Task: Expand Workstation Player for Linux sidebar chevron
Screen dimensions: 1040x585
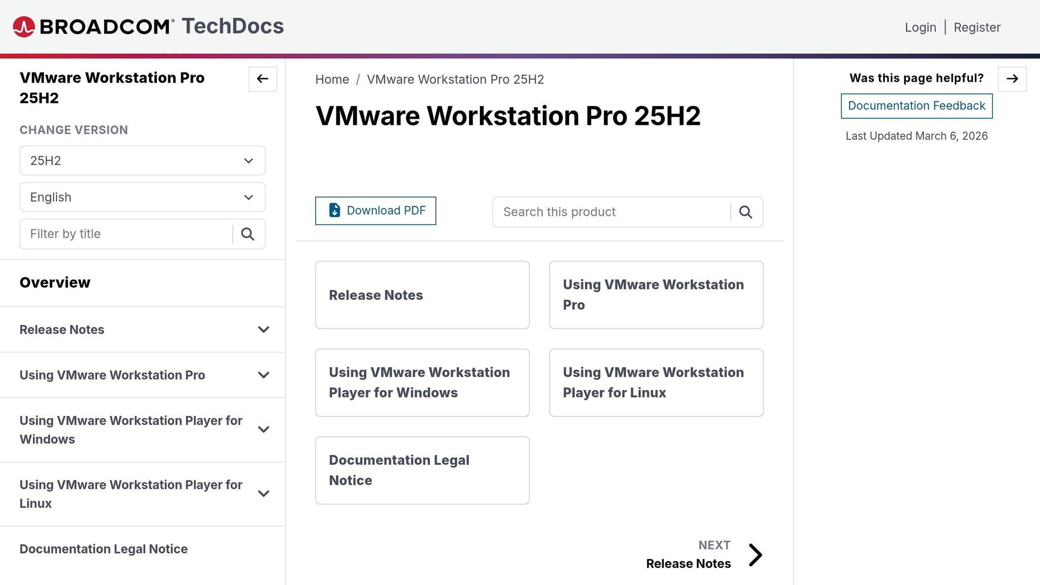Action: point(264,494)
